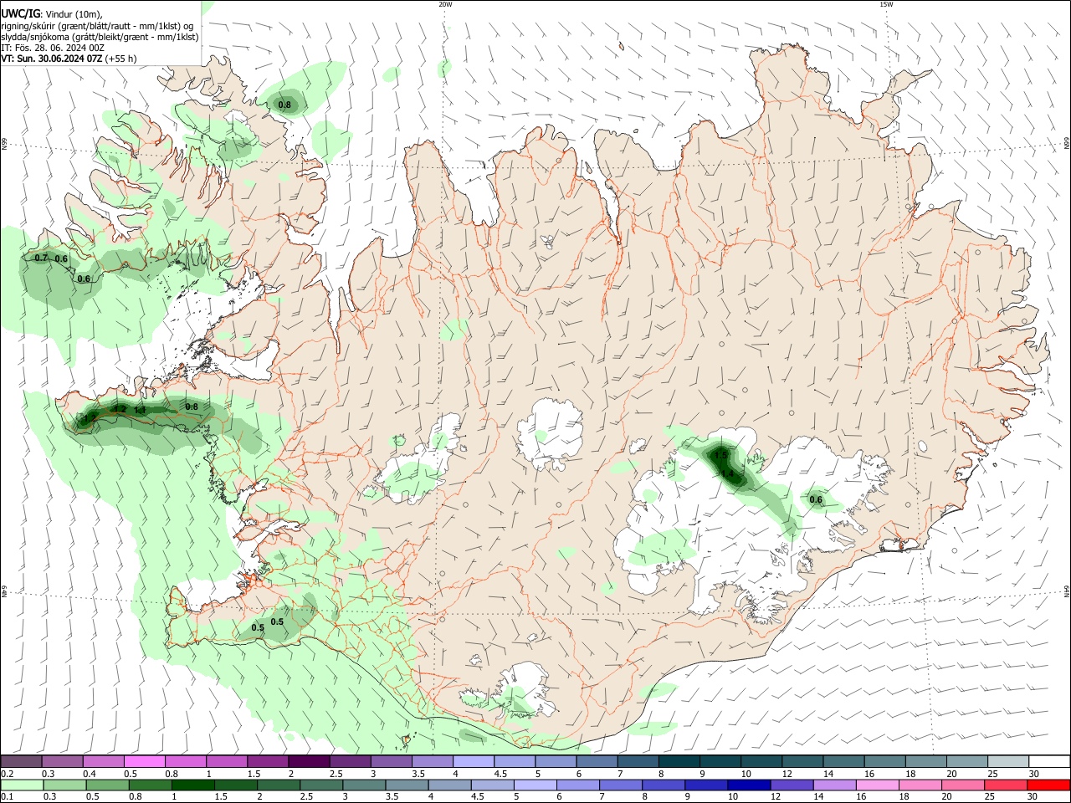Click the '0.1' label under the lower legend

[x=6, y=796]
